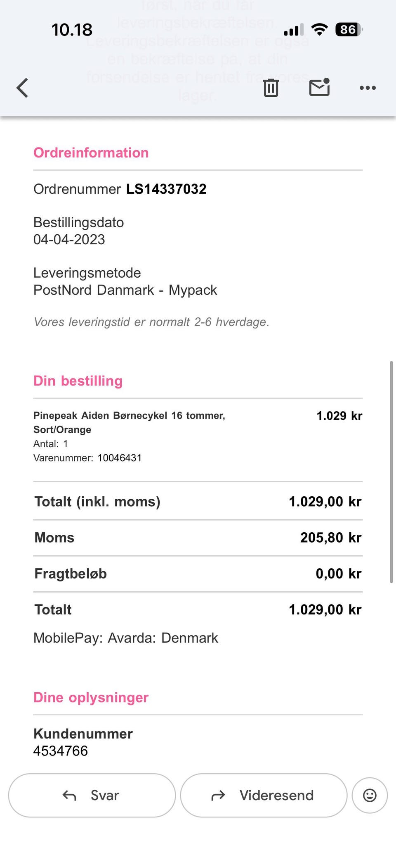
Task: Click the vertical scrollbar on right edge
Action: (391, 472)
